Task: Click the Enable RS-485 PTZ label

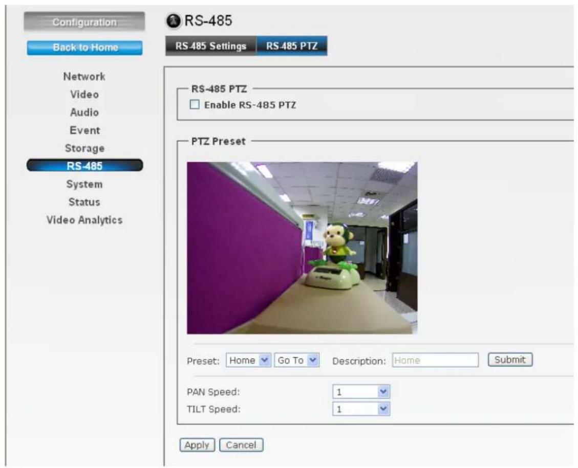Action: (250, 105)
